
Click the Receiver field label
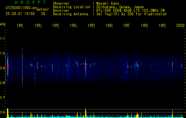click(61, 11)
